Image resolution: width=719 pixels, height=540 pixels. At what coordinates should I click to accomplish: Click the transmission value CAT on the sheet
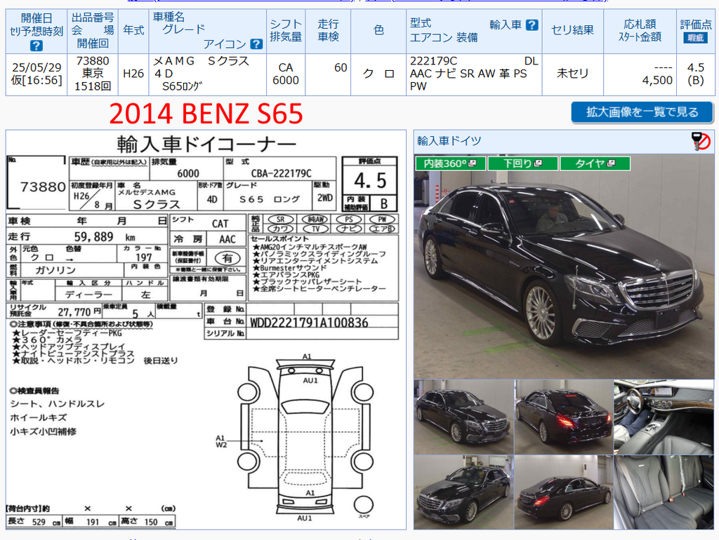tap(220, 224)
